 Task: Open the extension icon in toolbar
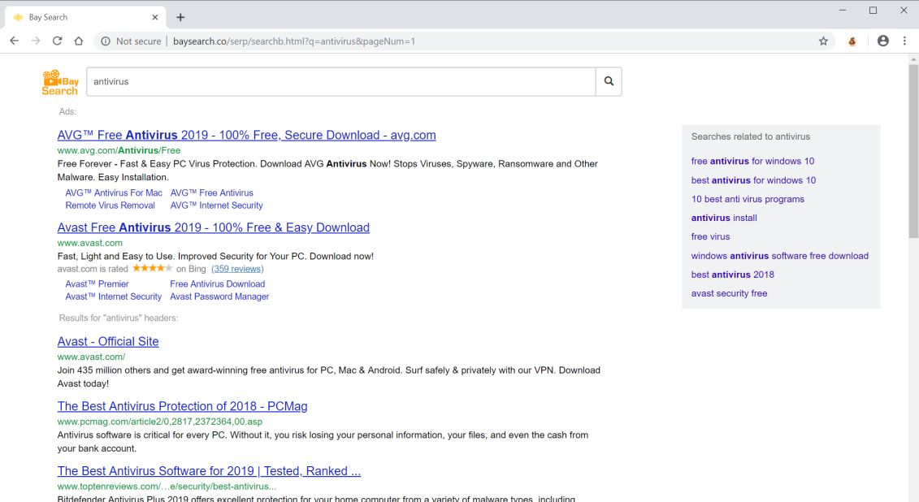point(852,41)
